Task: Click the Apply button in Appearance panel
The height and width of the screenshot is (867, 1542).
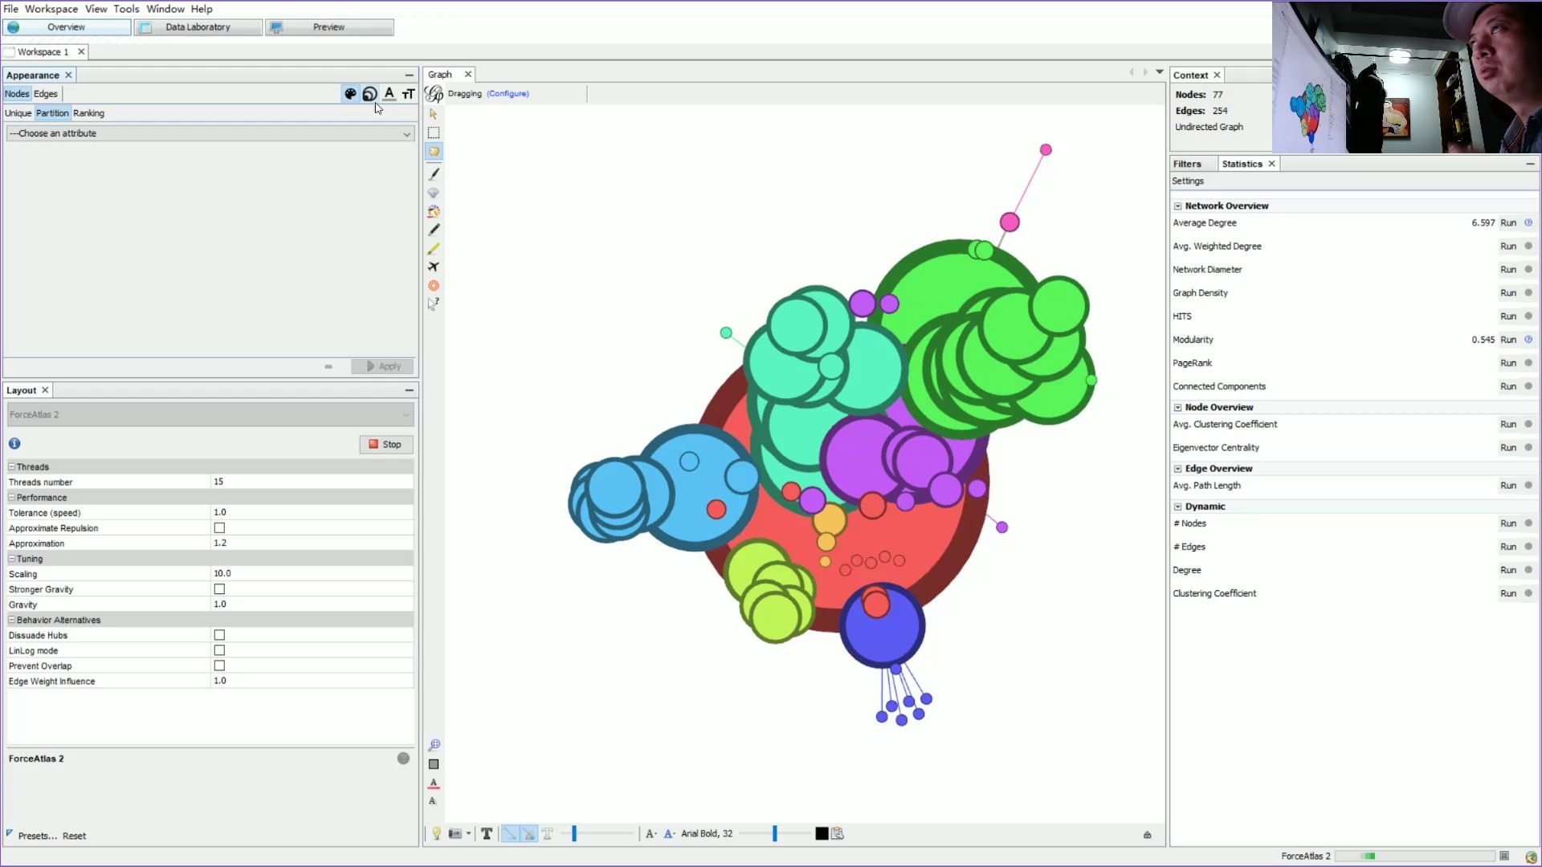Action: [383, 366]
